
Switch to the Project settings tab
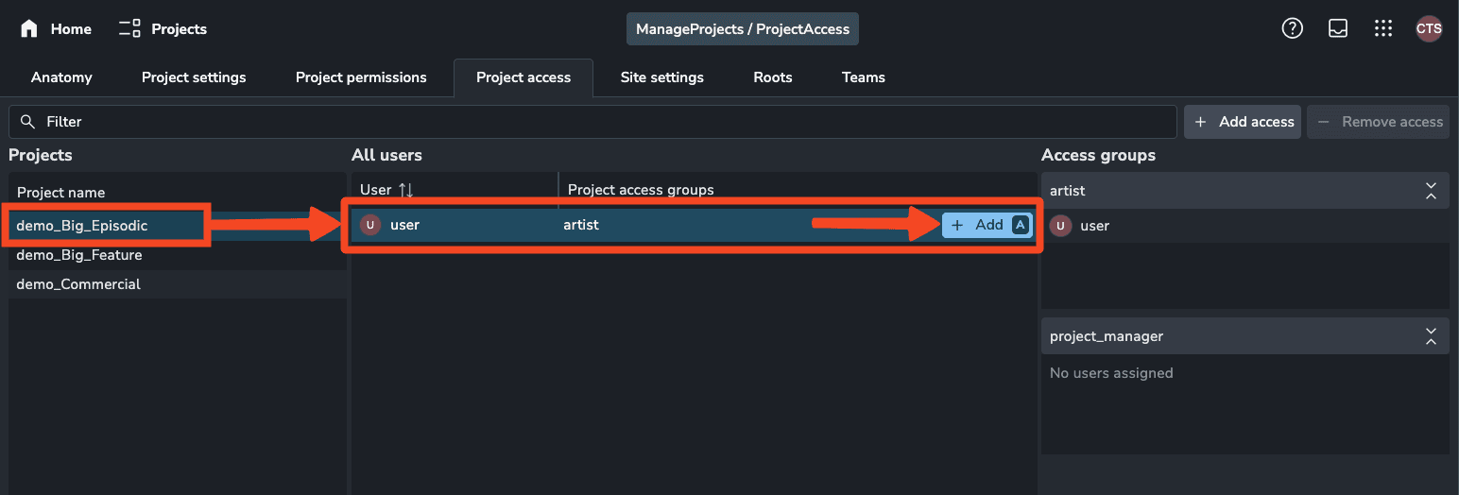point(194,77)
